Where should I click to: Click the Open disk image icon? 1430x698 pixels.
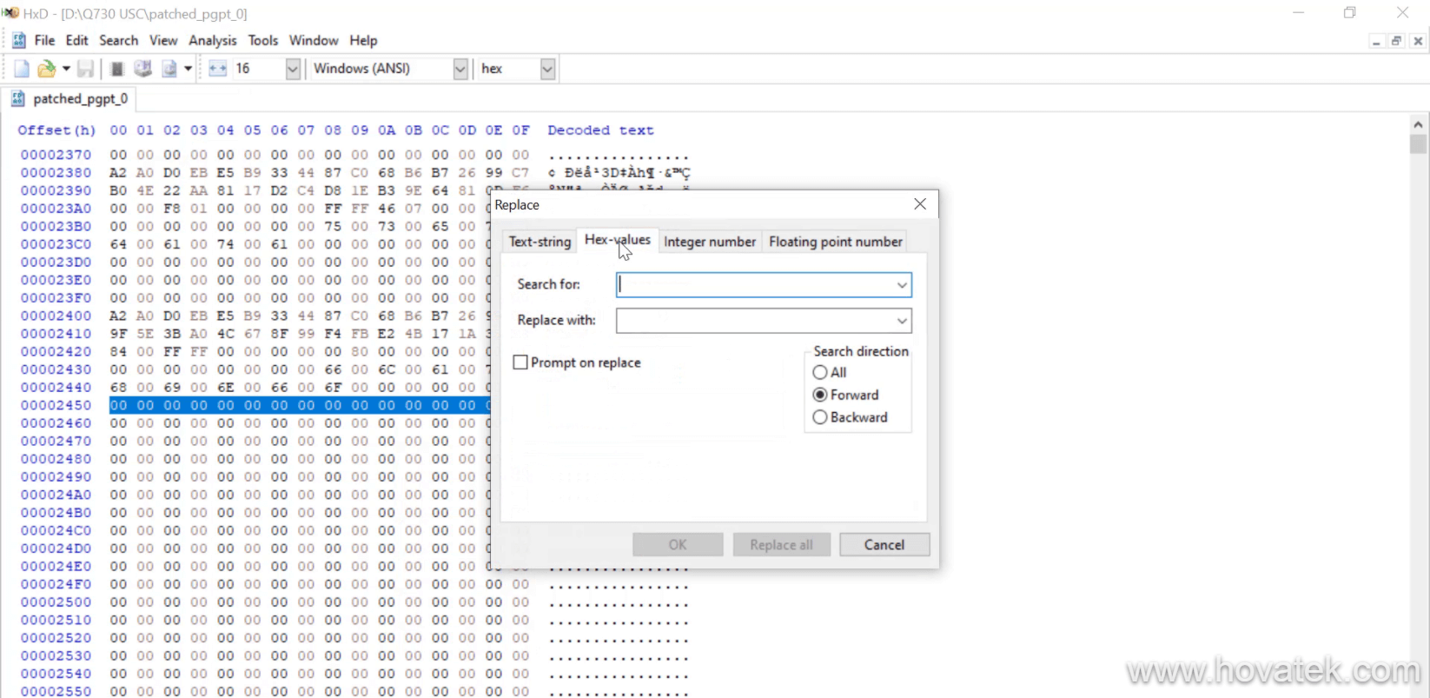[169, 69]
